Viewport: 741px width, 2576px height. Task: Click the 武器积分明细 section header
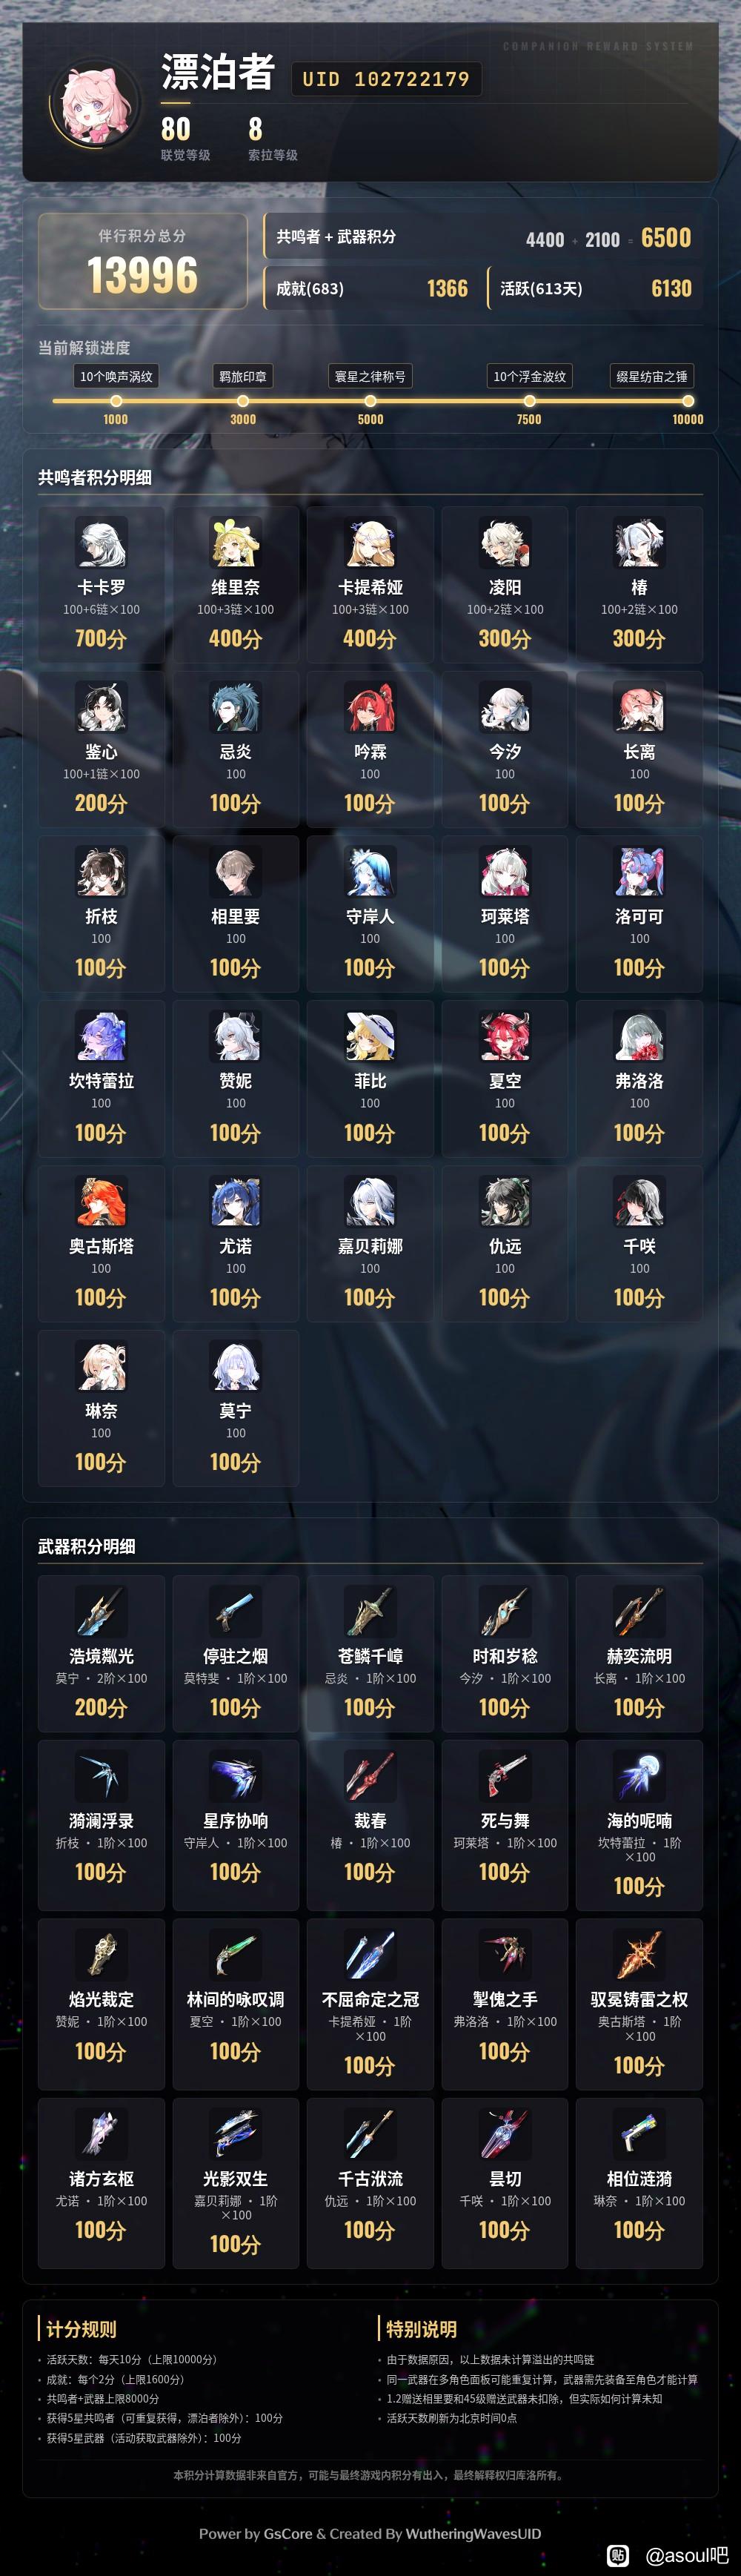click(87, 1546)
